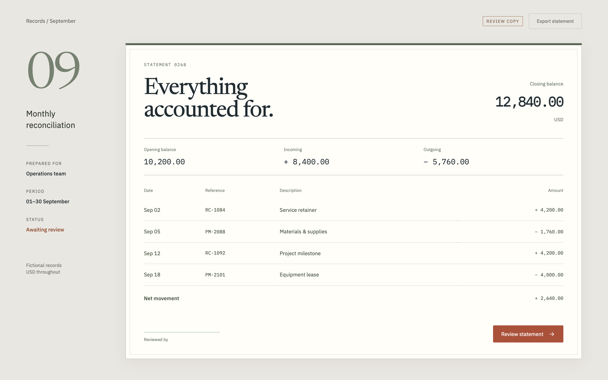Image resolution: width=608 pixels, height=380 pixels.
Task: Click the REVIEW COPY badge
Action: pyautogui.click(x=503, y=21)
